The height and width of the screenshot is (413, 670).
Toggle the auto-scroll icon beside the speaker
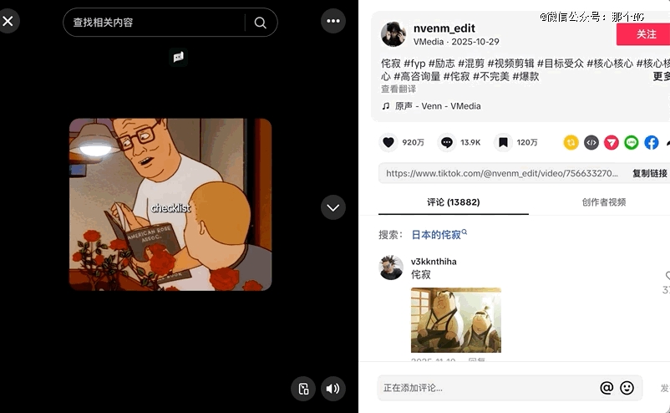[x=303, y=389]
